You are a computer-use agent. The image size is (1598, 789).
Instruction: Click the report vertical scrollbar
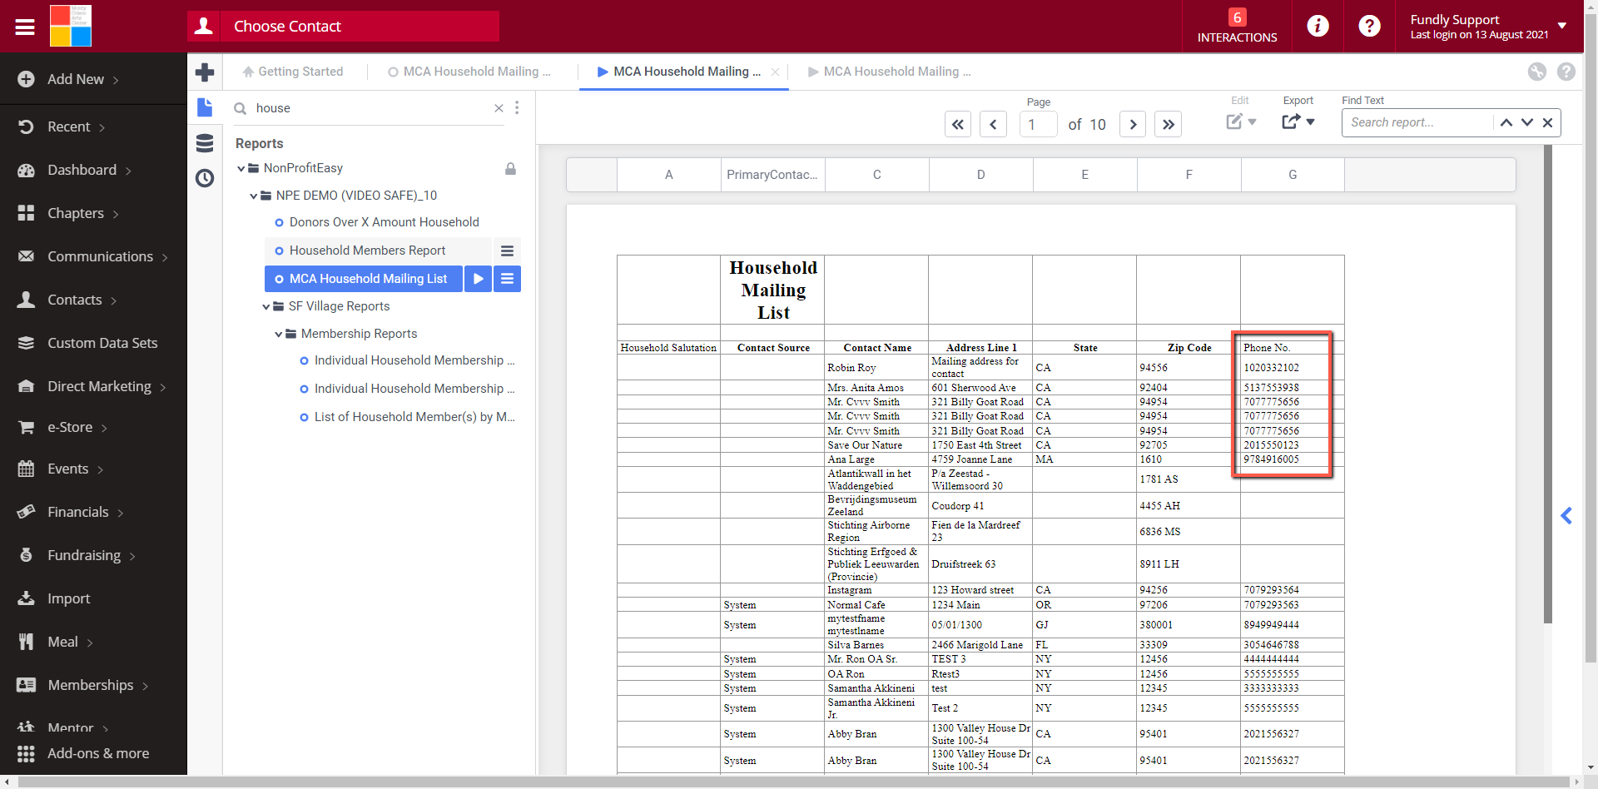pos(1547,383)
